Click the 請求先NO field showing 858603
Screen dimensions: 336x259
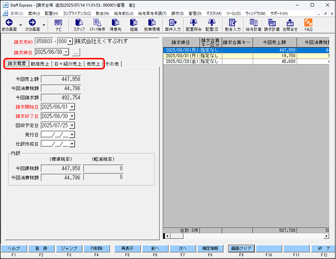click(45, 41)
